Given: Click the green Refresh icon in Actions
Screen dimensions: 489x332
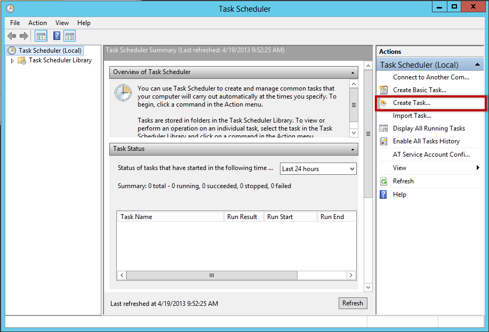Looking at the screenshot, I should tap(383, 181).
